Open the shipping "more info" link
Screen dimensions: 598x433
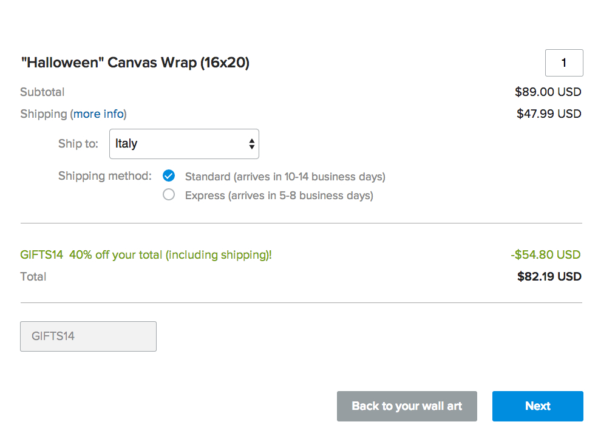coord(99,114)
